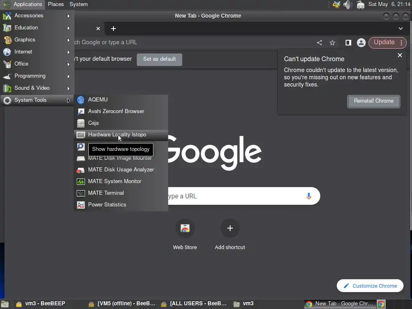Open the Places menu
This screenshot has height=309, width=412.
(56, 4)
